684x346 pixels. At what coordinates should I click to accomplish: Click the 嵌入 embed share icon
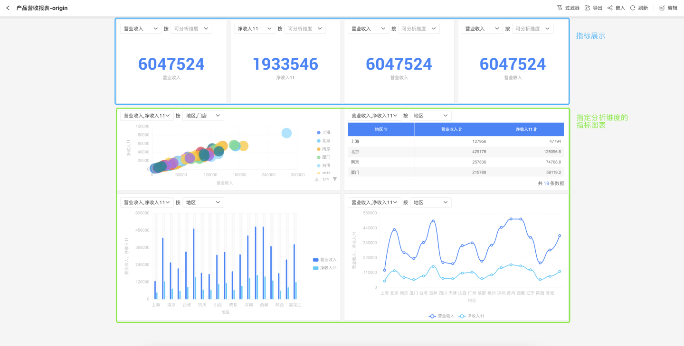point(610,8)
